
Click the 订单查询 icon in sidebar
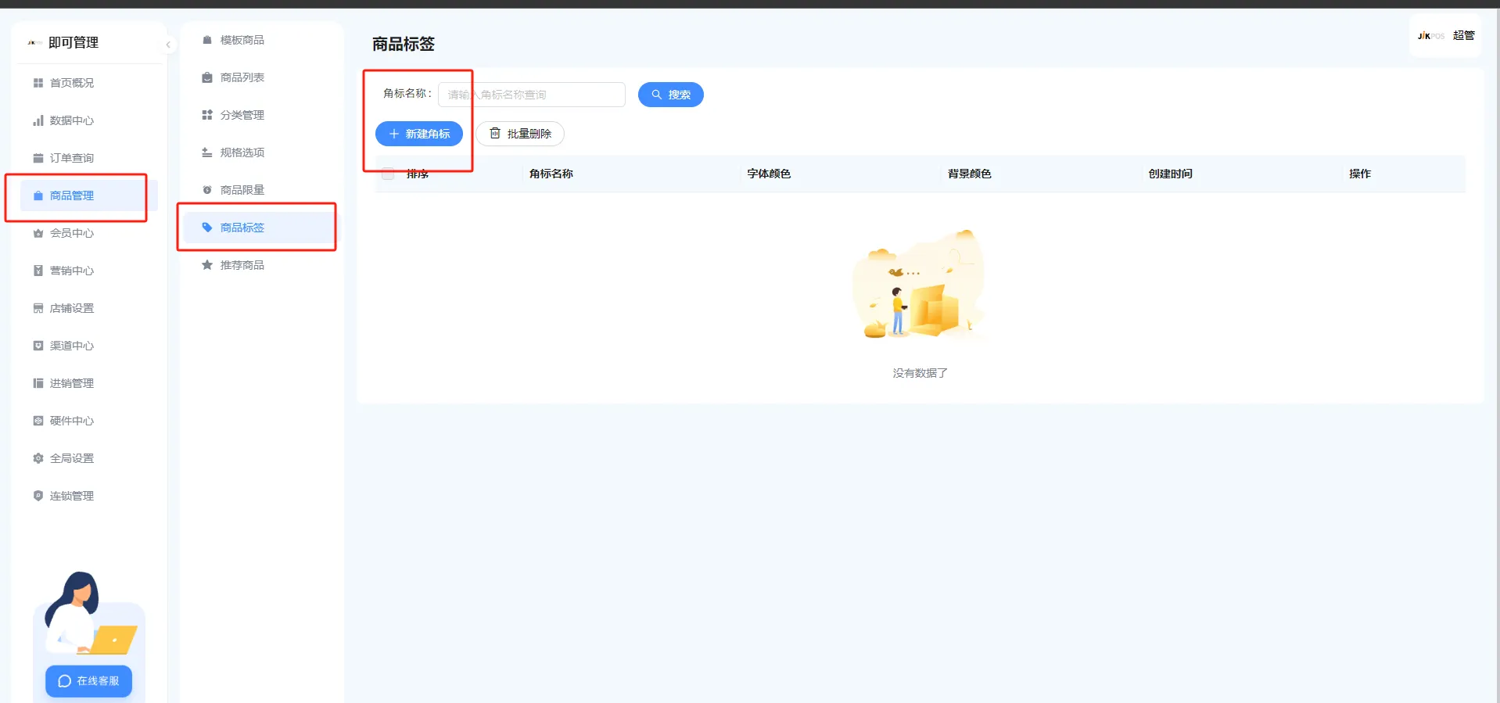coord(38,158)
